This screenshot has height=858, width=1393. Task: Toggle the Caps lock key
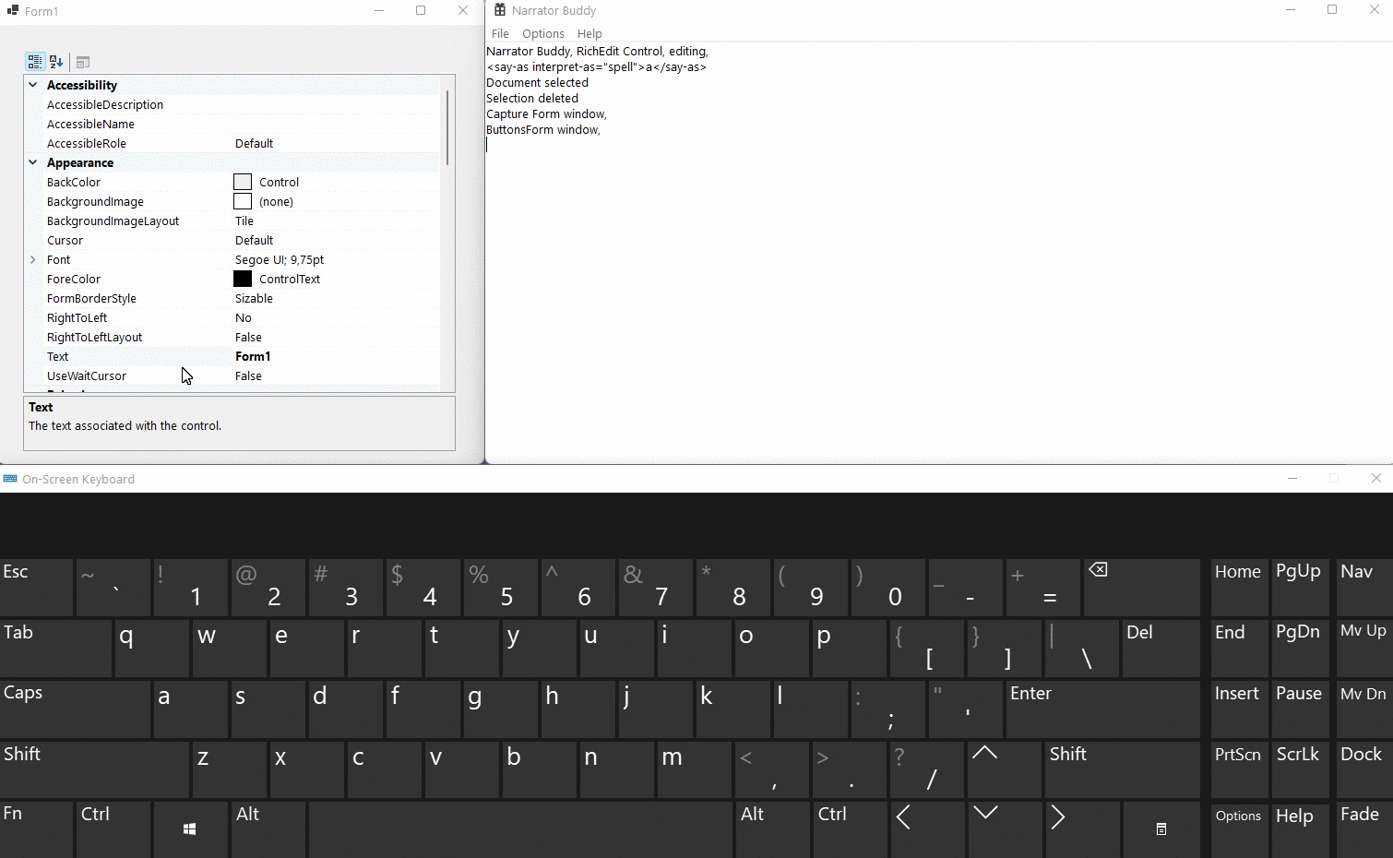tap(75, 709)
